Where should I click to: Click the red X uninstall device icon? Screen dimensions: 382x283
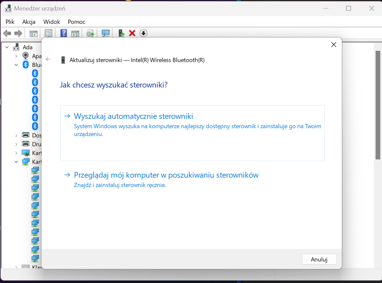coord(132,33)
